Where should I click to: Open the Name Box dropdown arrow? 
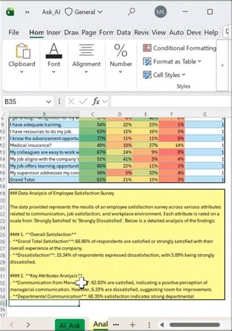click(48, 102)
